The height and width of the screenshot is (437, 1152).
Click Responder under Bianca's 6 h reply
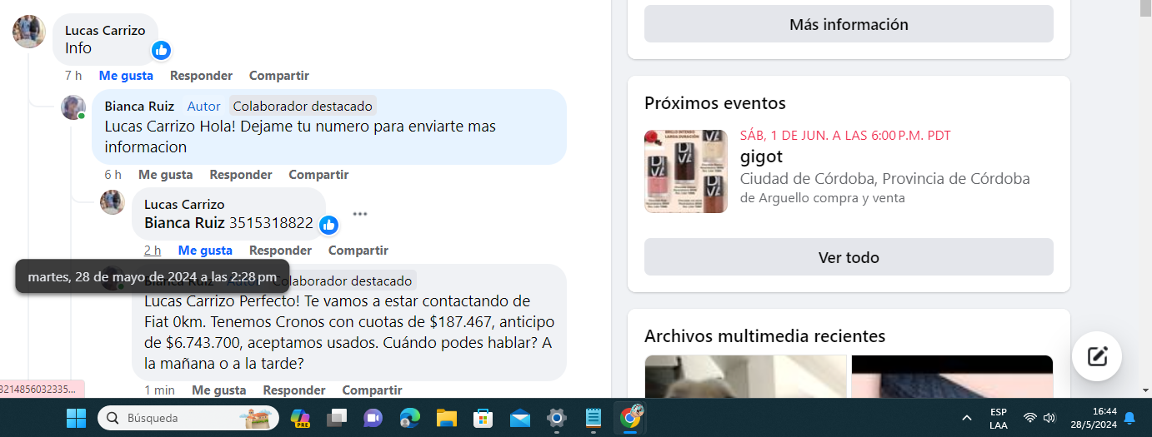pyautogui.click(x=241, y=175)
